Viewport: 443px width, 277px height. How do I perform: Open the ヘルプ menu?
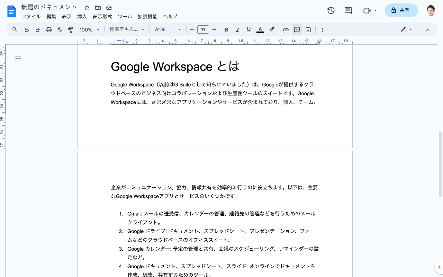point(170,17)
